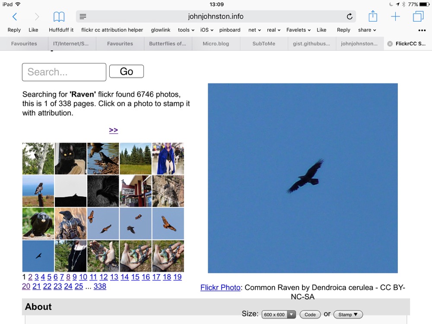This screenshot has height=324, width=432.
Task: Reload the page with refresh icon
Action: 349,16
